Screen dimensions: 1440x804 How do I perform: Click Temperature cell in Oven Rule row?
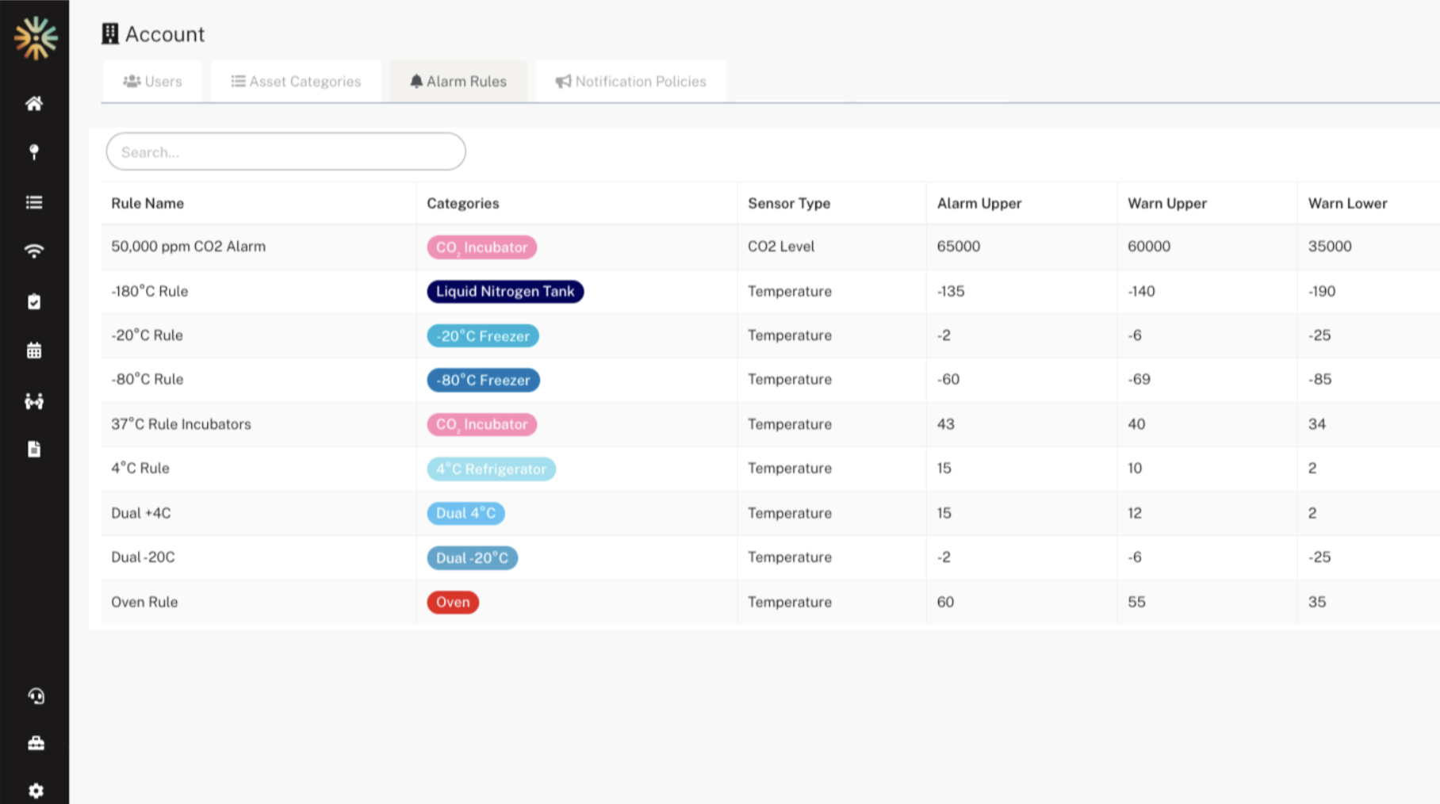pos(790,602)
